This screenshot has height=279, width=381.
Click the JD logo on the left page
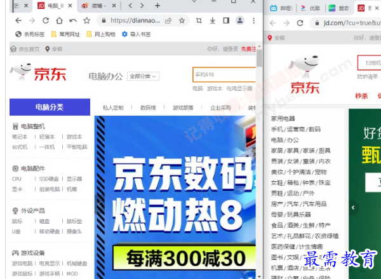38,72
